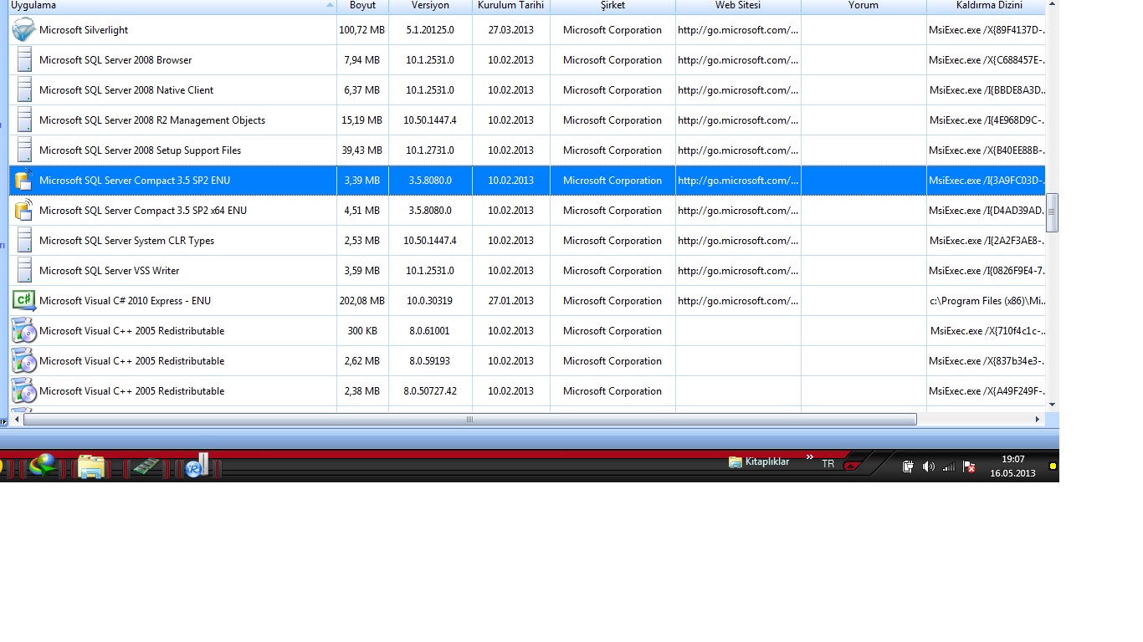This screenshot has height=642, width=1143.
Task: Open the web site link for SQL Server VSS Writer
Action: point(738,271)
